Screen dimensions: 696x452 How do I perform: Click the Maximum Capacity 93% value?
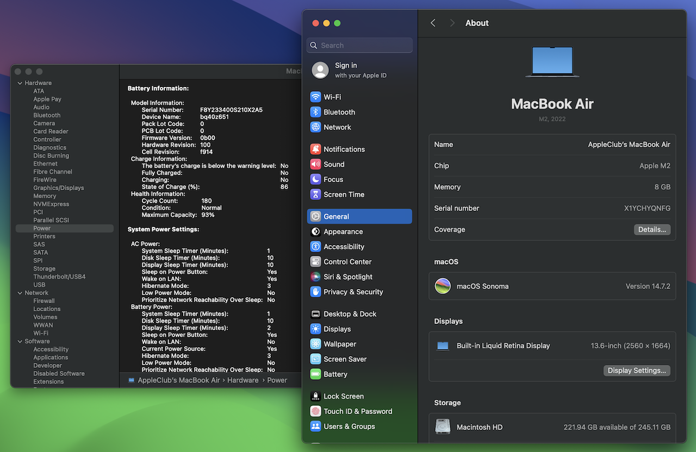coord(208,215)
